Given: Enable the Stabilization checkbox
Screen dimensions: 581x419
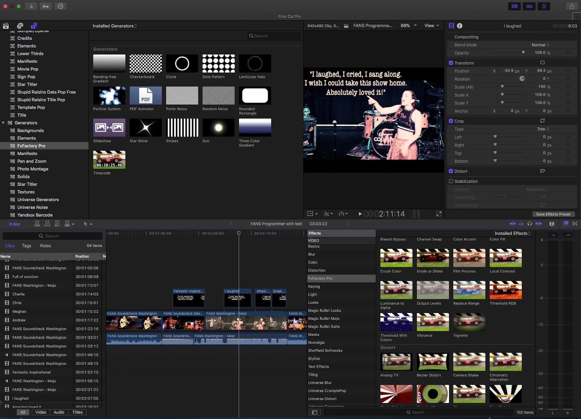Looking at the screenshot, I should click(451, 181).
